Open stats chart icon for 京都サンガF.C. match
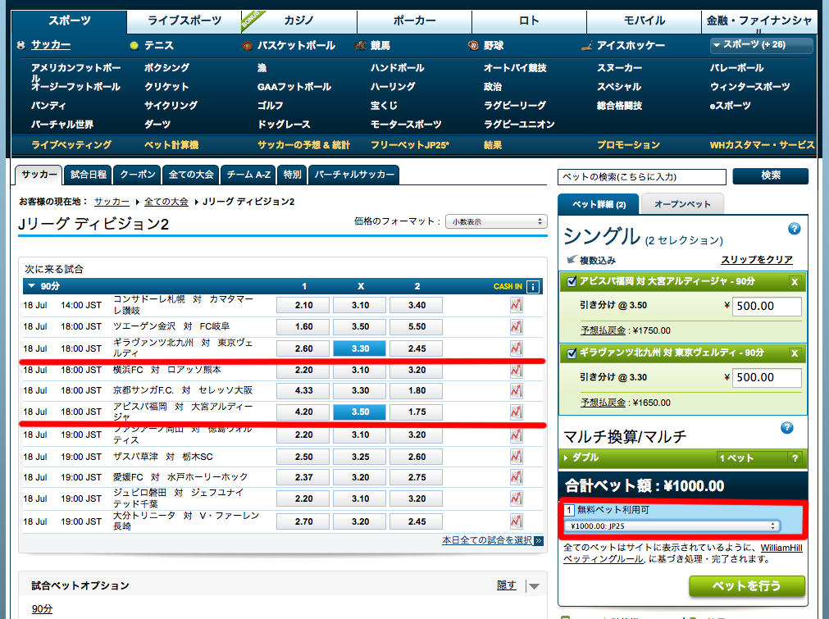 [516, 391]
